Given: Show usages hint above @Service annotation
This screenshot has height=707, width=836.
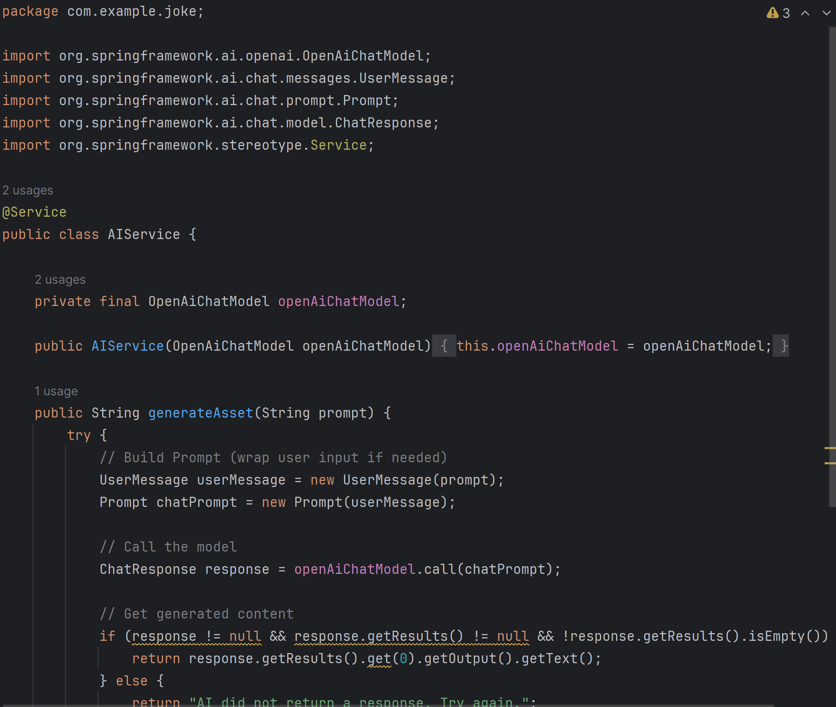Looking at the screenshot, I should click(x=28, y=190).
